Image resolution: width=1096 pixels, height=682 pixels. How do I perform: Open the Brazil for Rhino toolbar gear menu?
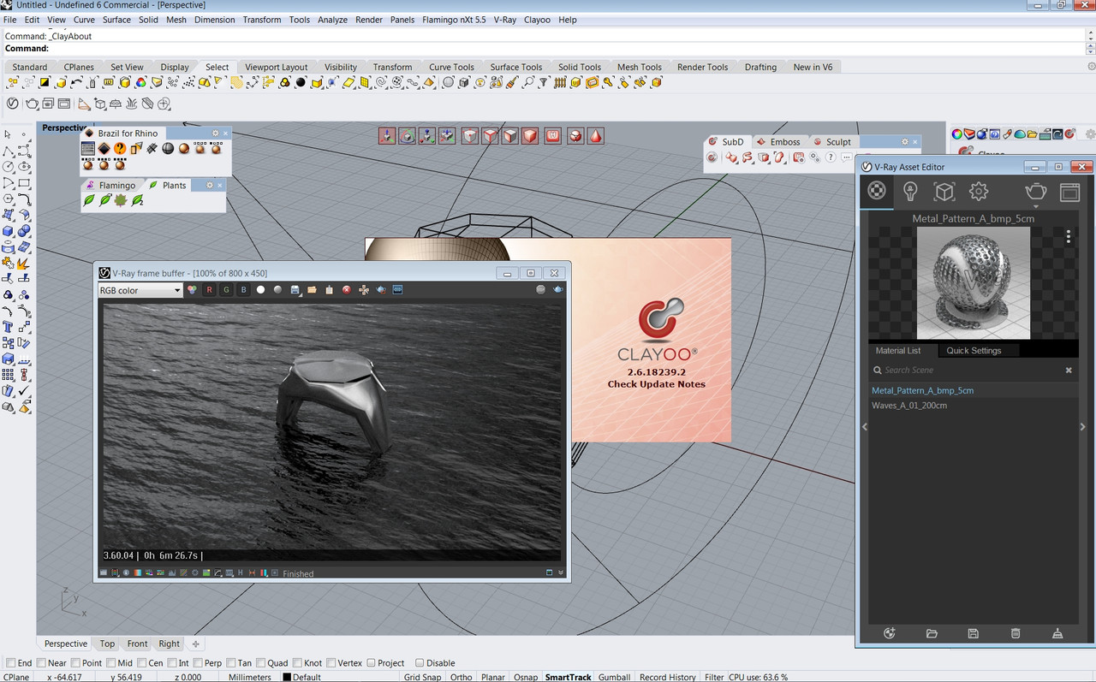pyautogui.click(x=216, y=133)
